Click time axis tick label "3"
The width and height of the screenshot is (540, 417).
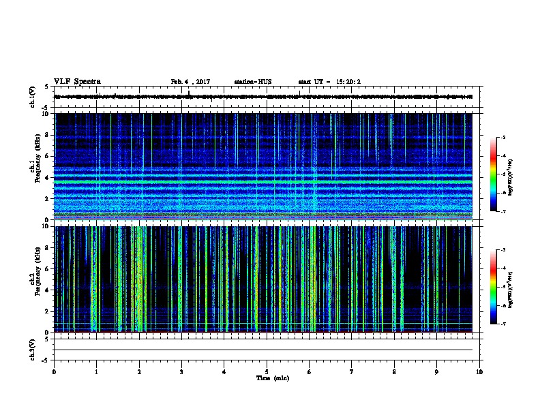click(181, 372)
